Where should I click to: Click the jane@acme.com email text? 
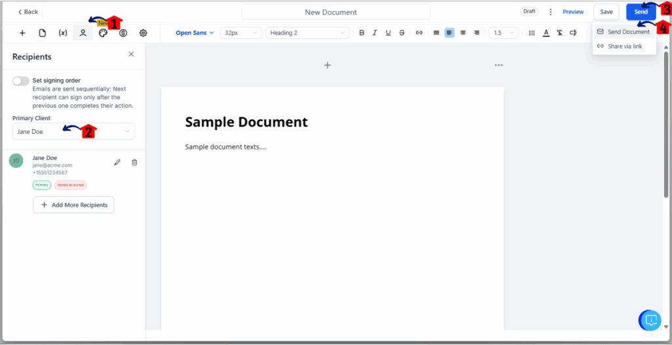pyautogui.click(x=52, y=165)
